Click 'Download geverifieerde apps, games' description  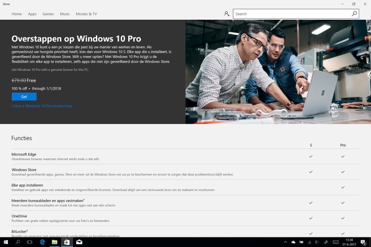click(122, 175)
